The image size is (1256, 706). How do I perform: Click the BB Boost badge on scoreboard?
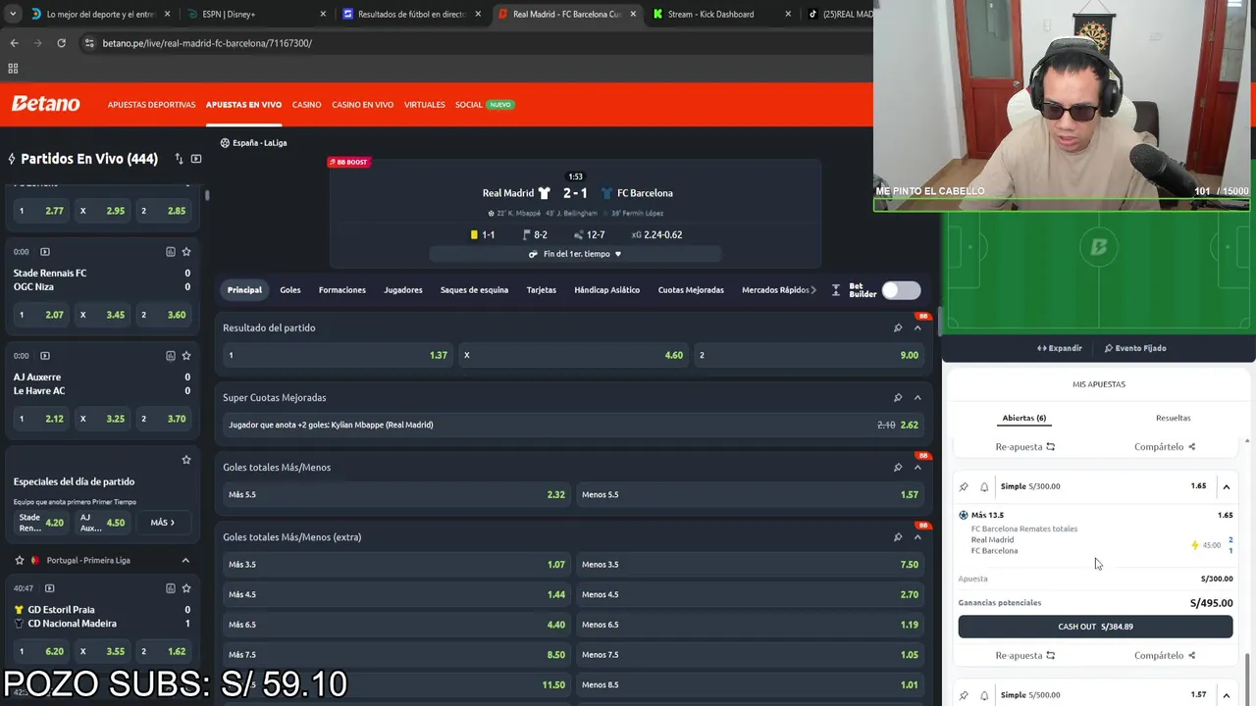point(348,162)
